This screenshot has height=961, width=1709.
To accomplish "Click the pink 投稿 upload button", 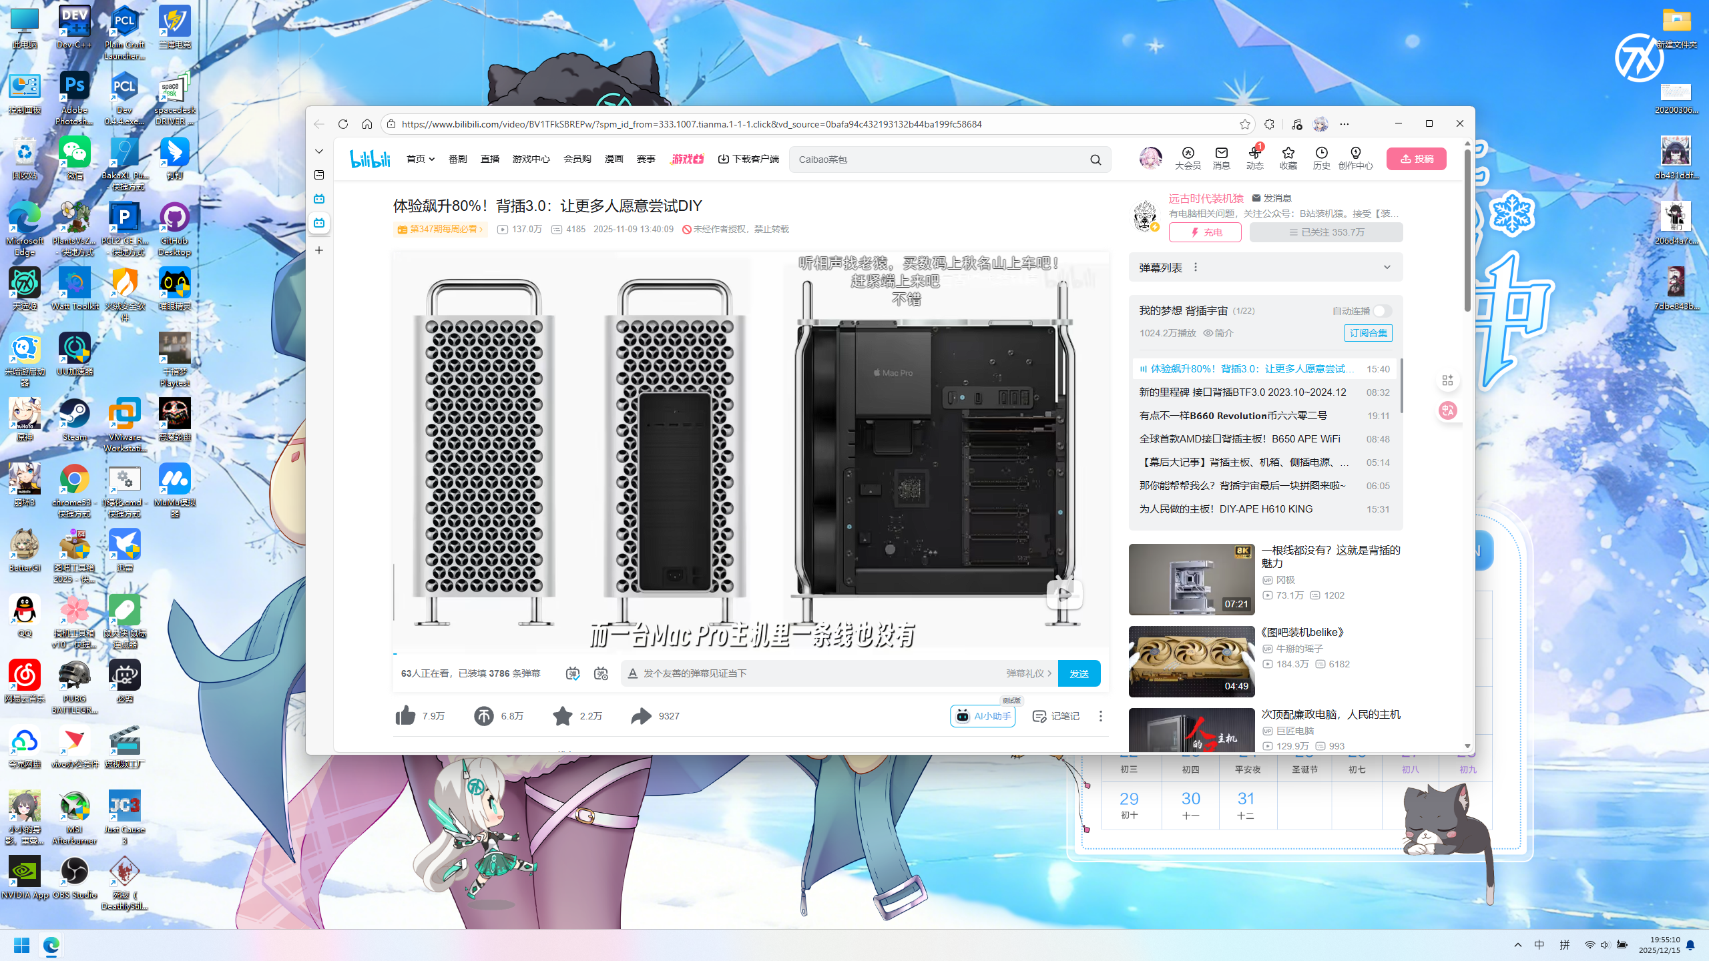I will 1417,159.
